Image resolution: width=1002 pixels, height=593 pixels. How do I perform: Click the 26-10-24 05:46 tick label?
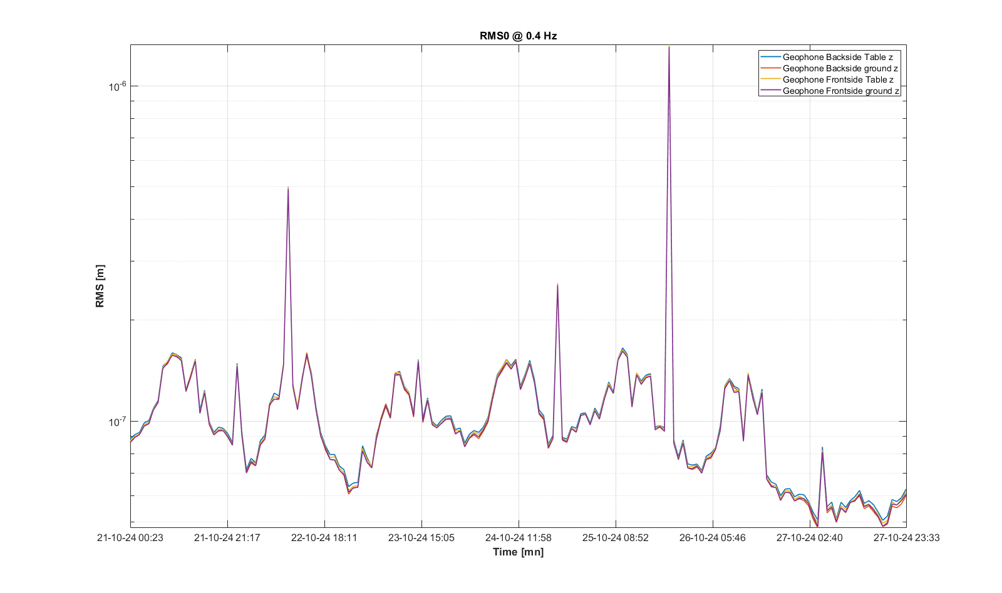(x=713, y=537)
